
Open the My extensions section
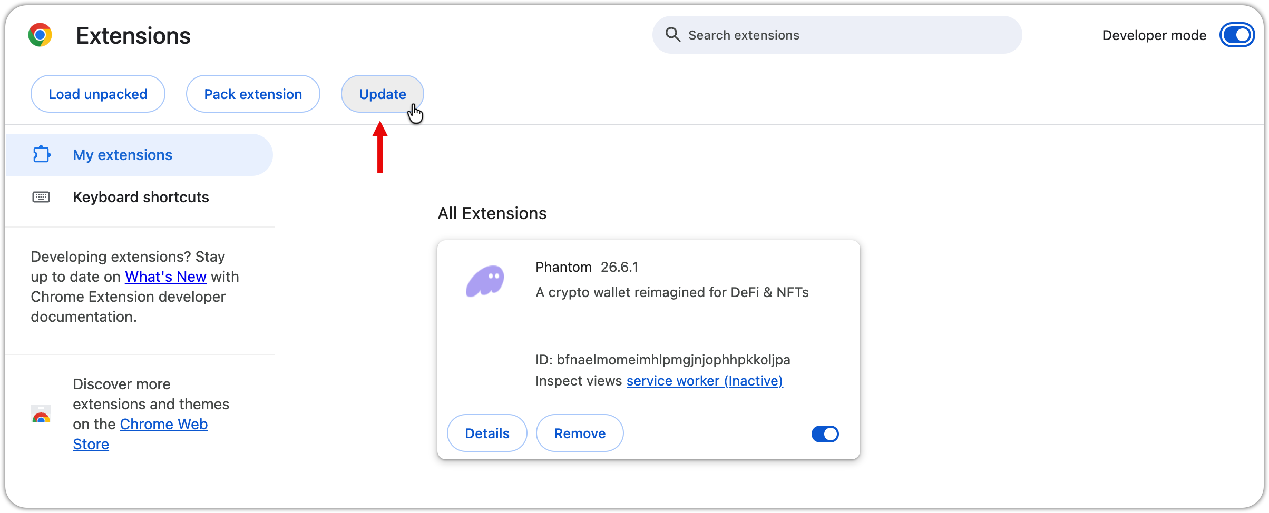122,155
